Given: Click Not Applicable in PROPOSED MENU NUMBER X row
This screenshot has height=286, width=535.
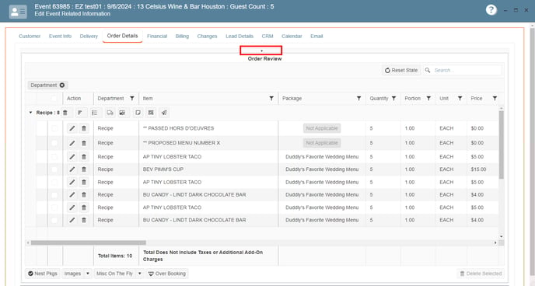Looking at the screenshot, I should [322, 143].
